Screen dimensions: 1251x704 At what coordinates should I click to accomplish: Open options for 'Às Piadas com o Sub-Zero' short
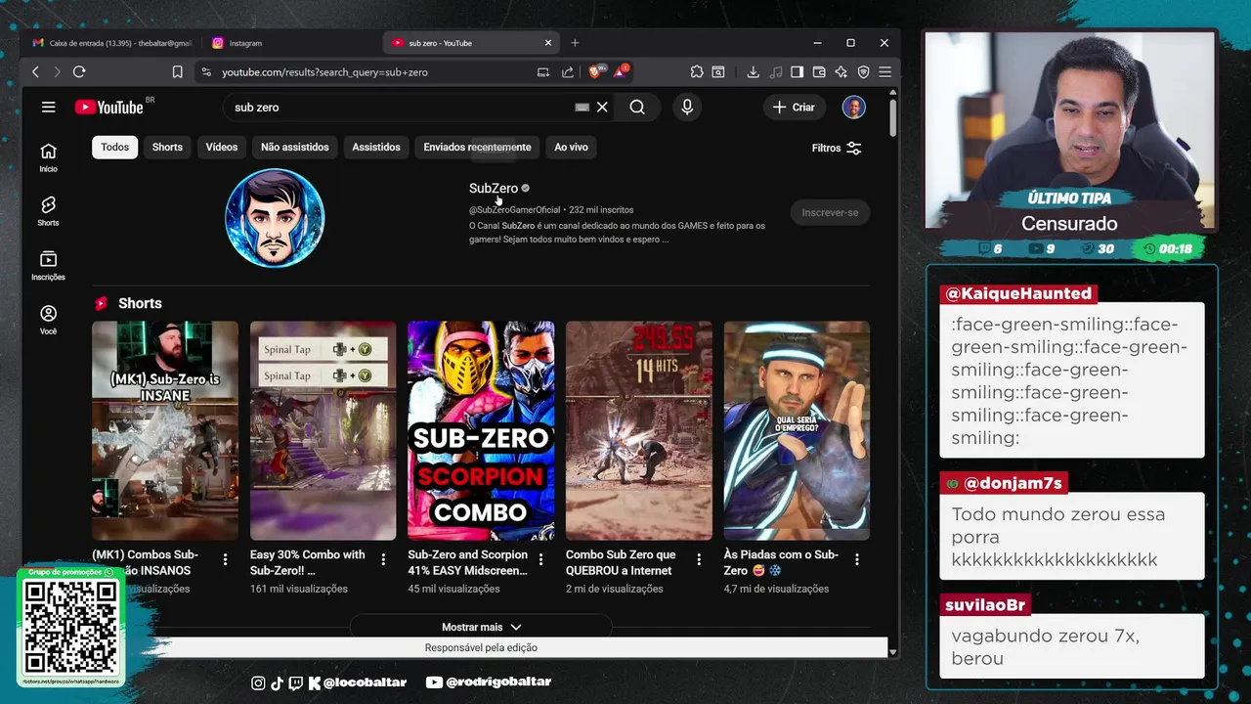[857, 559]
